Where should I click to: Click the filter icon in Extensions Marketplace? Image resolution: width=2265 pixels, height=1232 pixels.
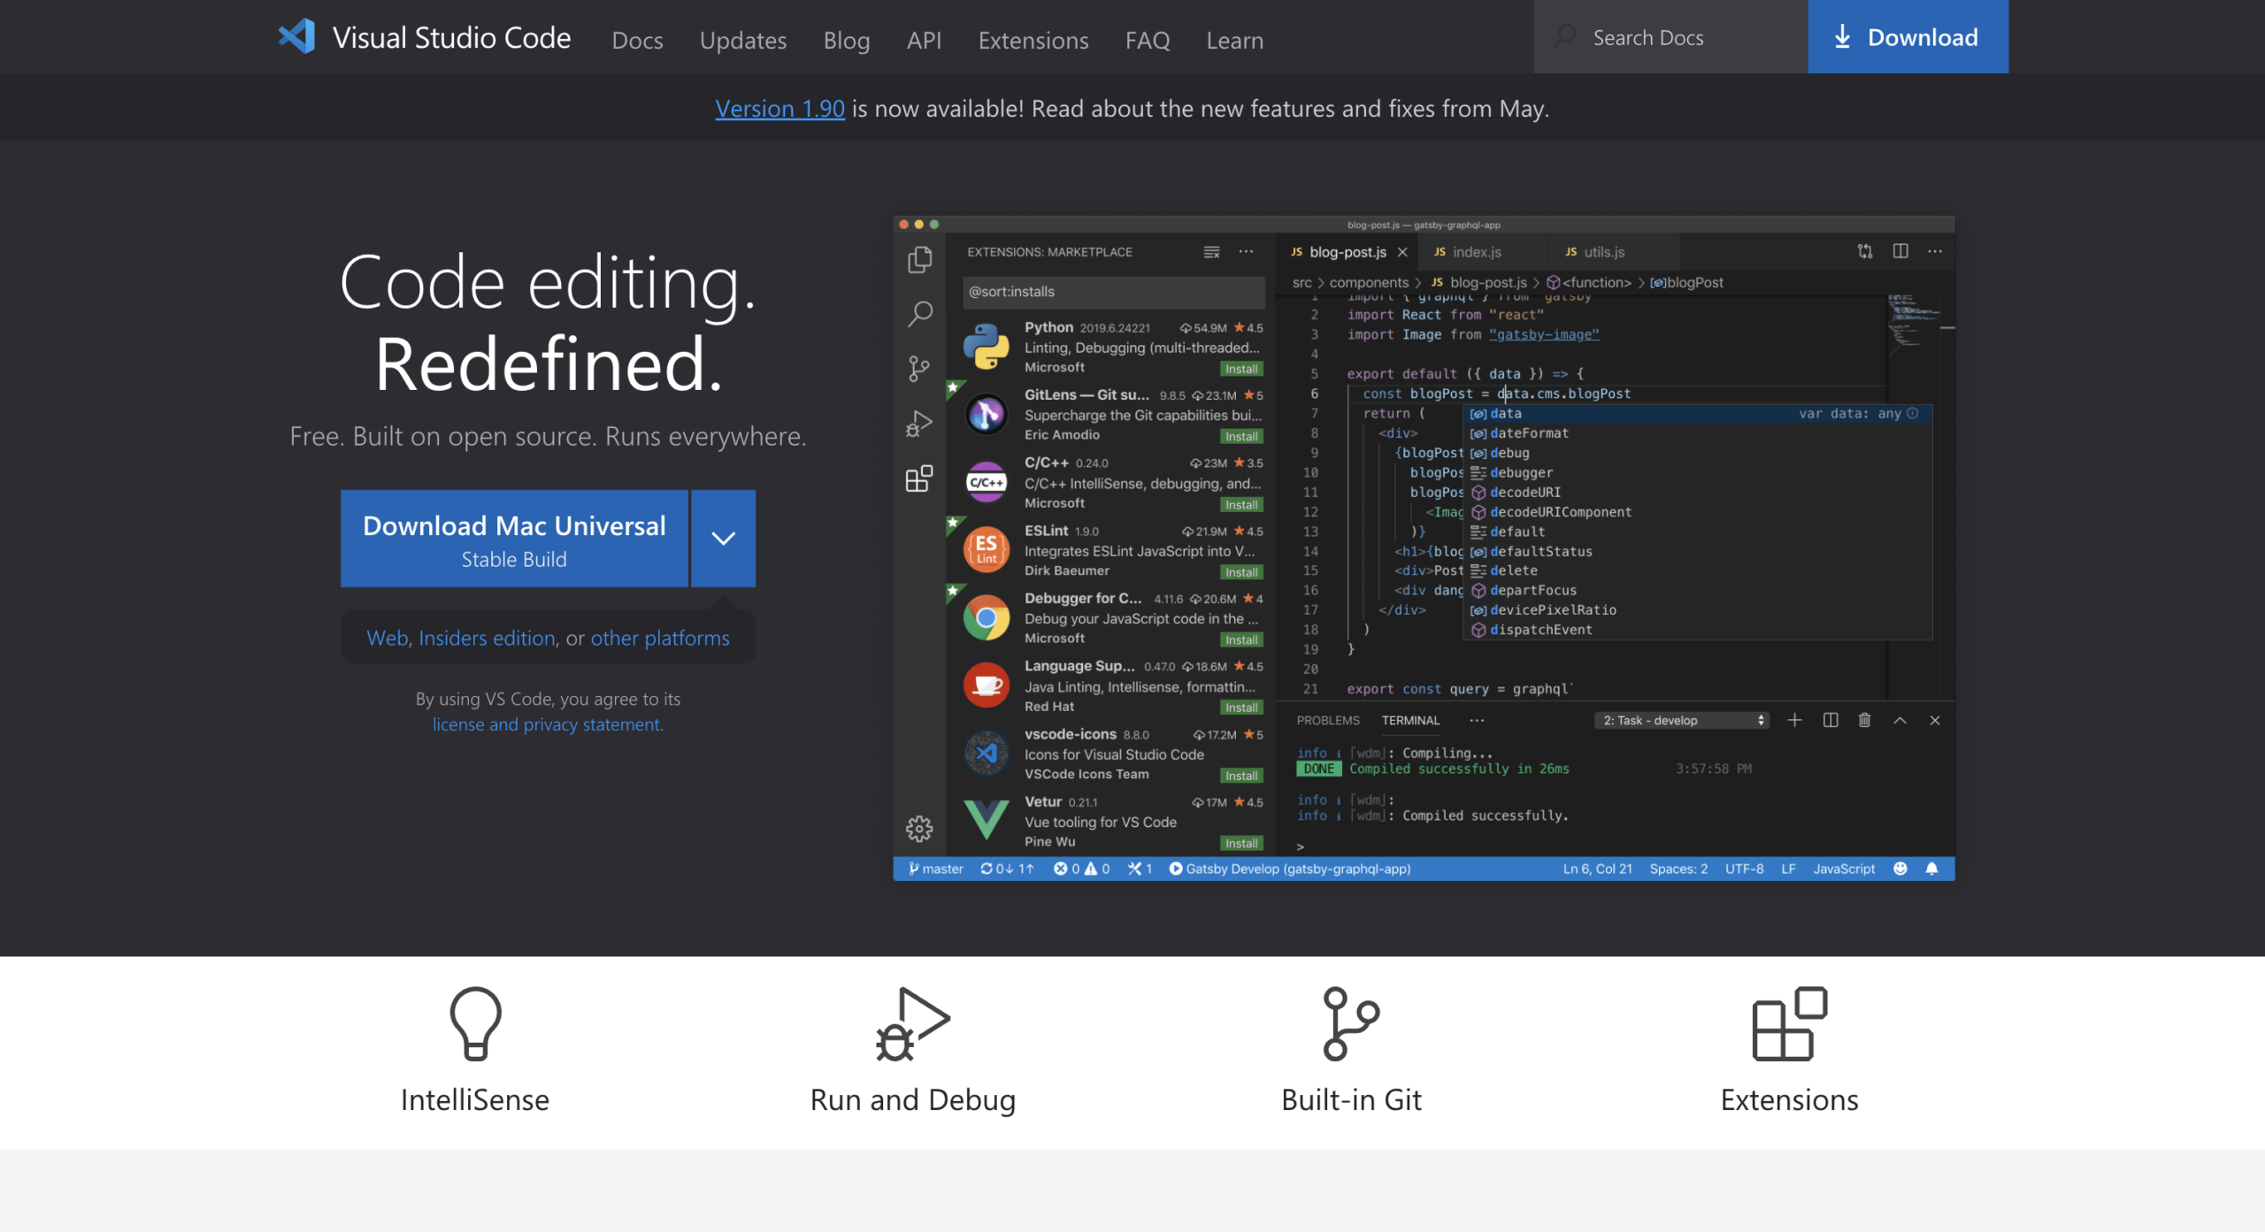coord(1210,252)
